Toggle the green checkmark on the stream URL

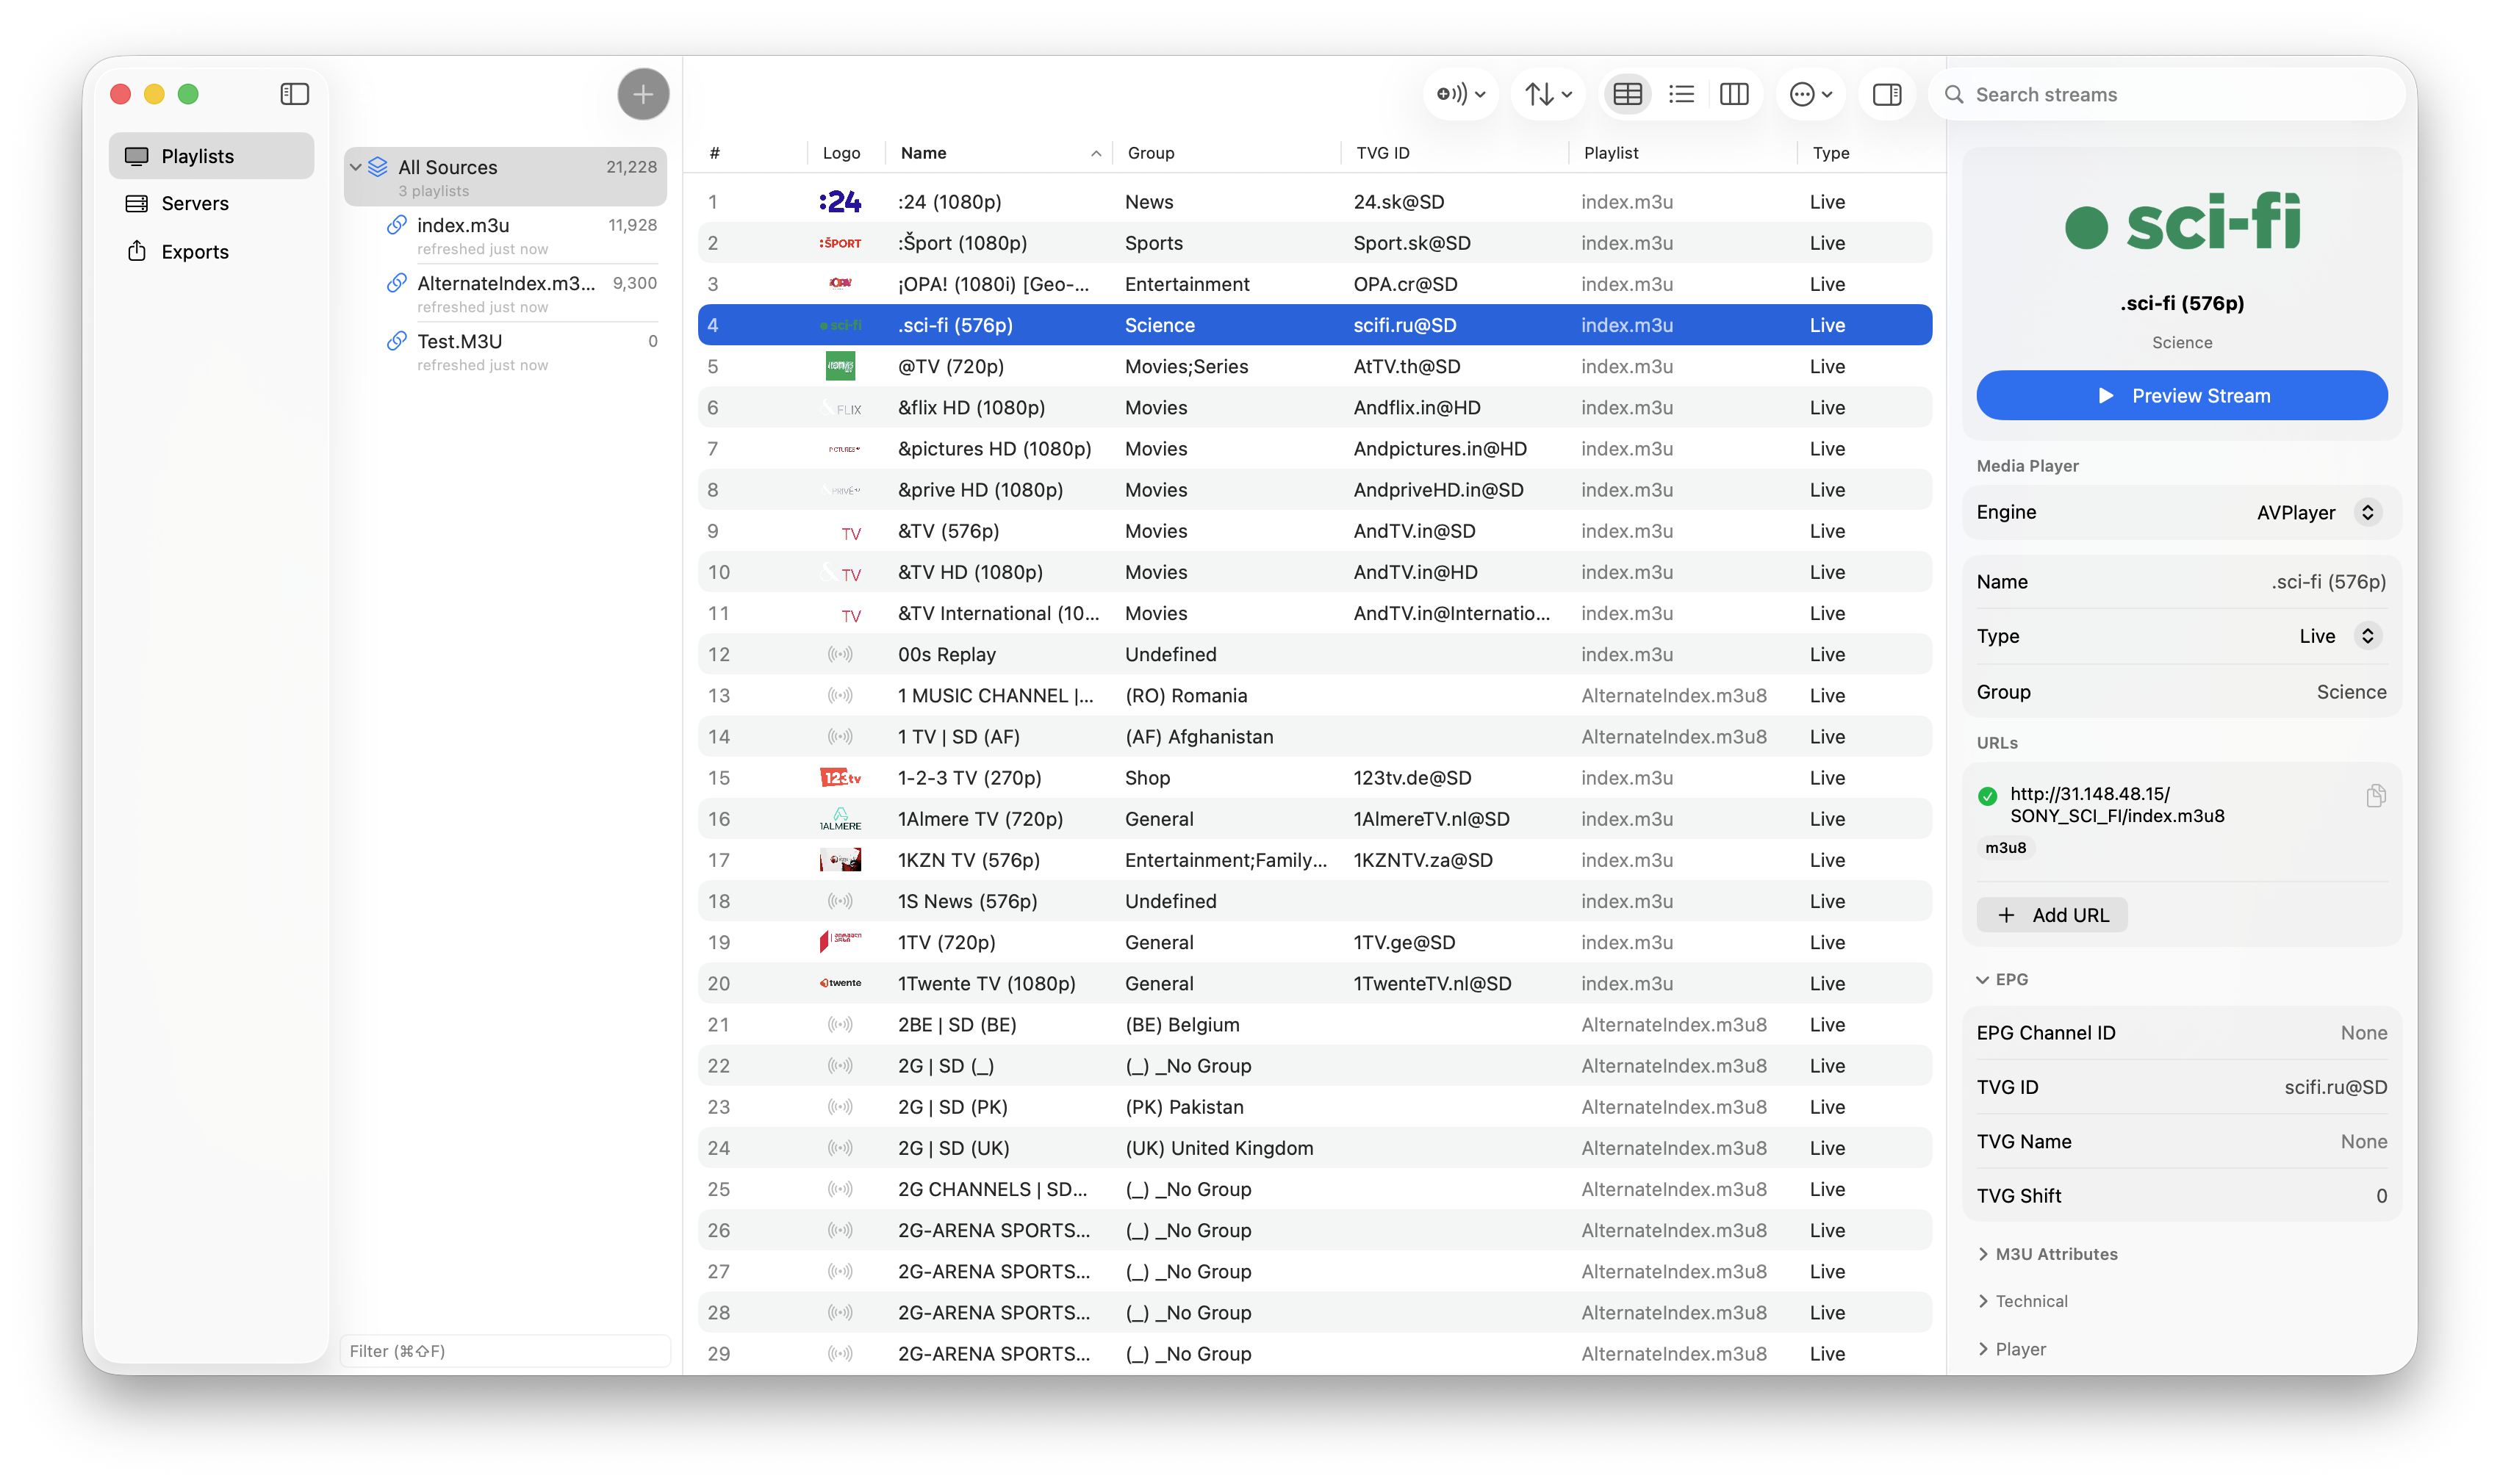(1987, 798)
